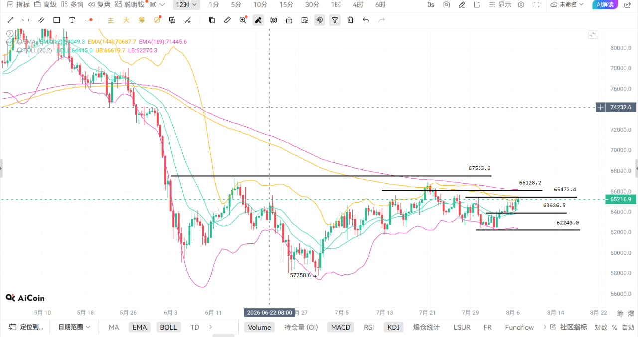638x337 pixels.
Task: Open the 多窗 multi-window menu
Action: (x=72, y=5)
